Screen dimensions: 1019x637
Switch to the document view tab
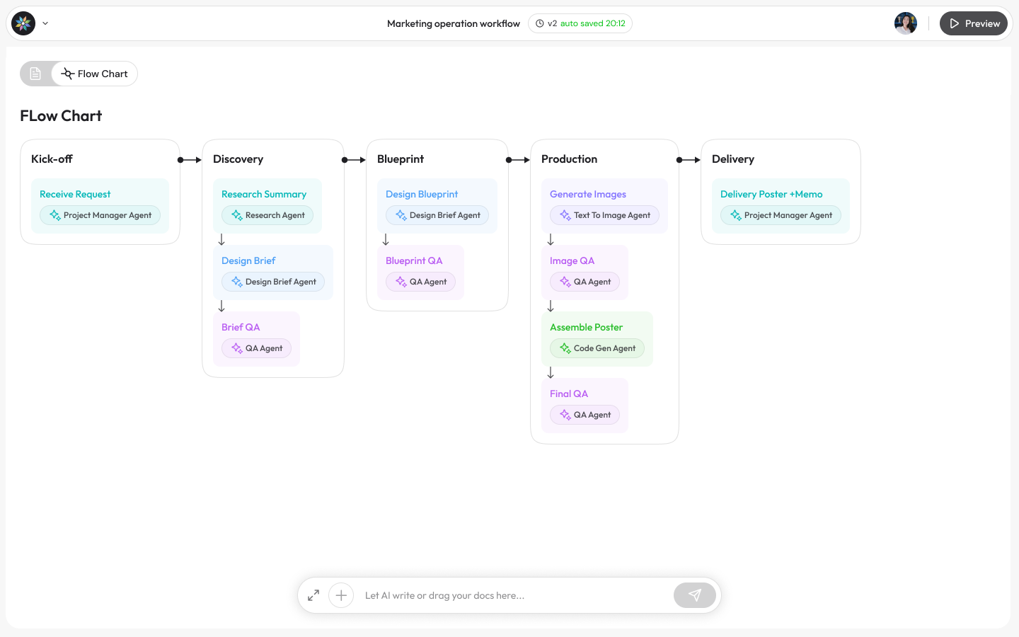click(35, 74)
